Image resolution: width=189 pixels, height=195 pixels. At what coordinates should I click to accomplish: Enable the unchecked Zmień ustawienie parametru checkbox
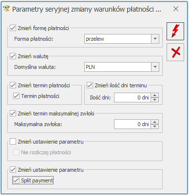click(13, 142)
